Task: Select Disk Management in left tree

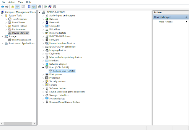Action: tap(22, 40)
